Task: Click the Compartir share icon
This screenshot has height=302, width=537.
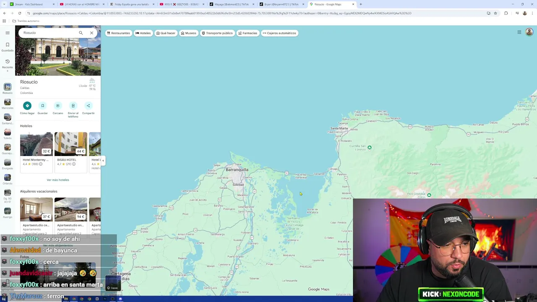Action: tap(88, 106)
